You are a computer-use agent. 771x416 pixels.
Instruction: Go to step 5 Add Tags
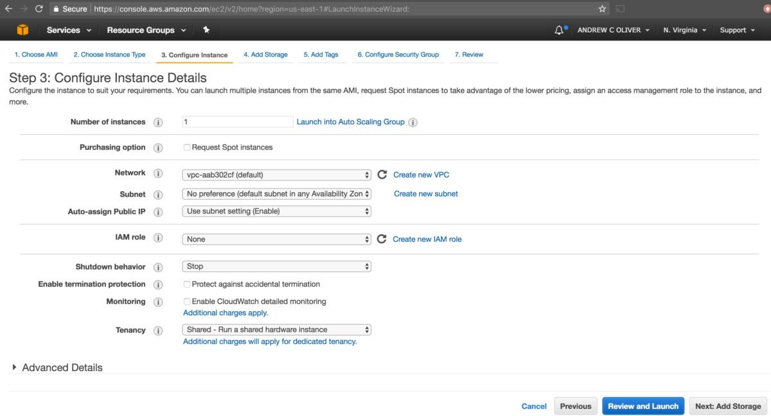coord(321,55)
